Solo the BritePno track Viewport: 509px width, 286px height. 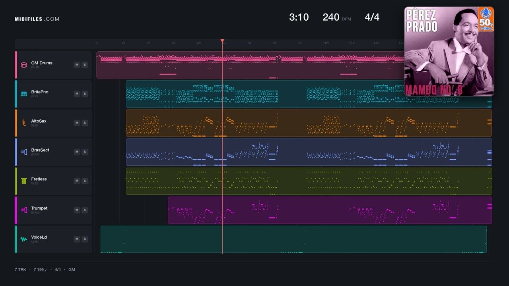pos(85,94)
